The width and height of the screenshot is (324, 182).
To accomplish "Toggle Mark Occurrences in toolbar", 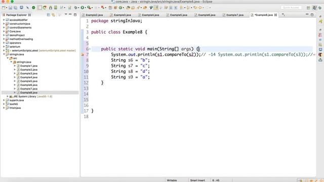I will pos(156,8).
